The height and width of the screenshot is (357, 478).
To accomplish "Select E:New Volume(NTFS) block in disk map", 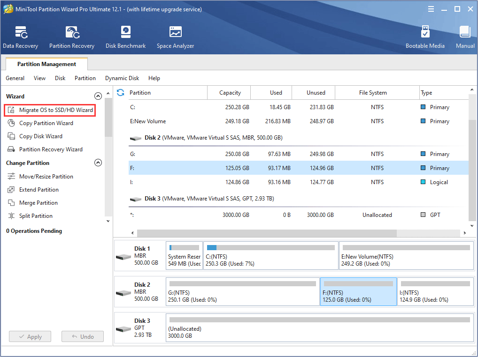I will tap(406, 255).
